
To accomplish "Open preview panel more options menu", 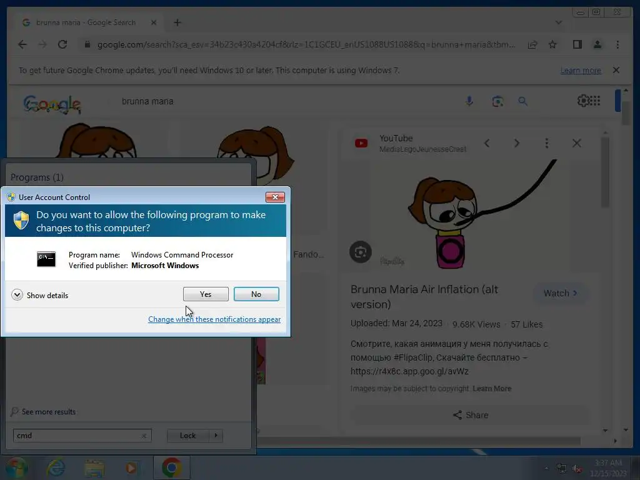I will [x=547, y=143].
